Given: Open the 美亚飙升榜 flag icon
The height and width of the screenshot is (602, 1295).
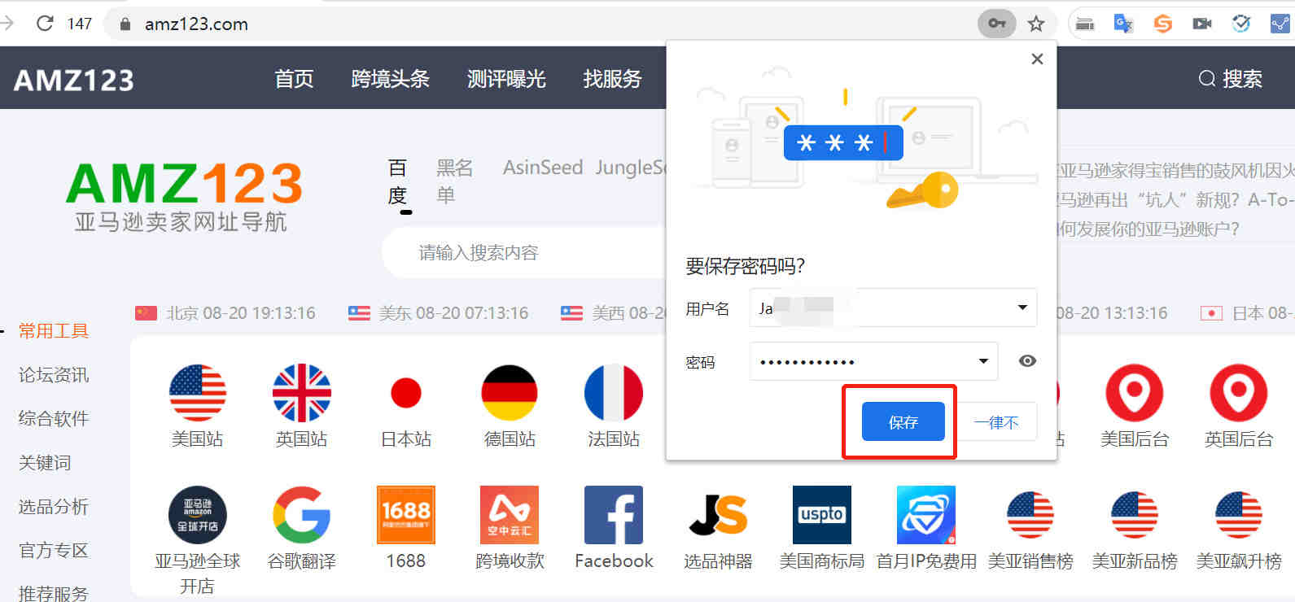Looking at the screenshot, I should (x=1239, y=515).
